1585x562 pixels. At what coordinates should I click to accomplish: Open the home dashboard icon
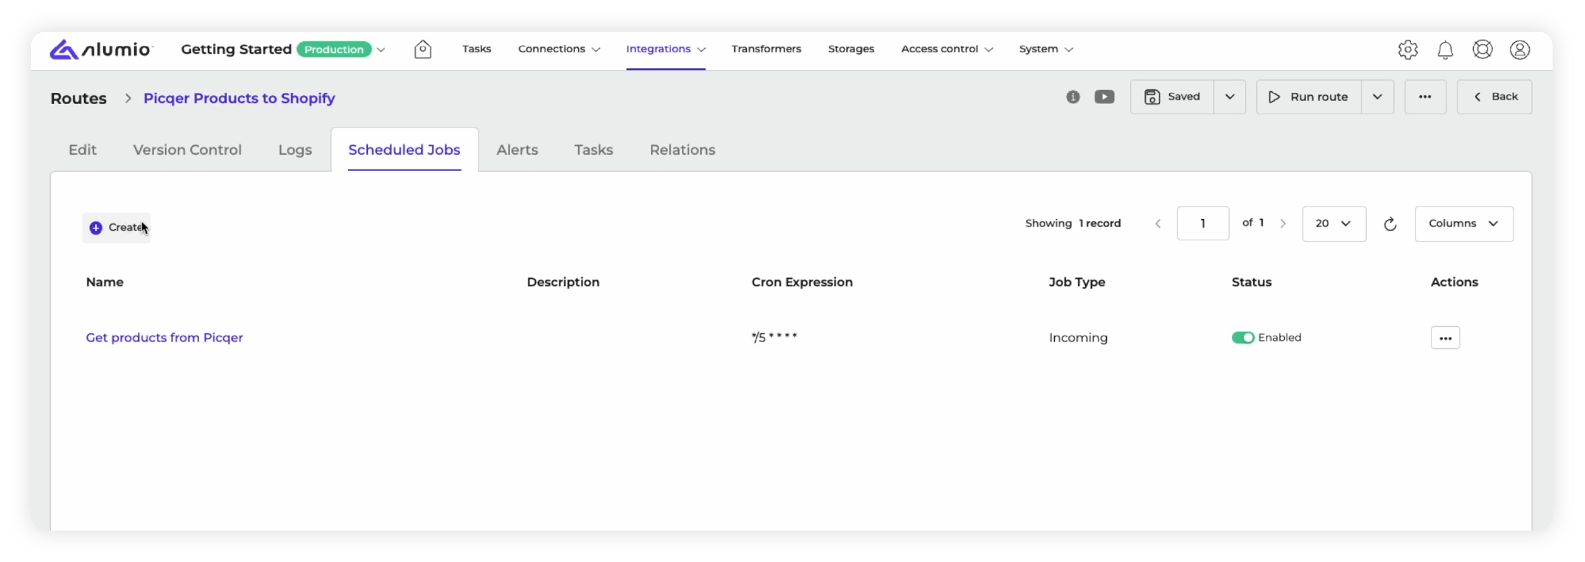click(x=422, y=49)
